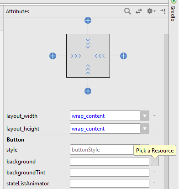Toggle the top inner height chevrons
Viewport: 179px width, 189px height.
pyautogui.click(x=88, y=43)
